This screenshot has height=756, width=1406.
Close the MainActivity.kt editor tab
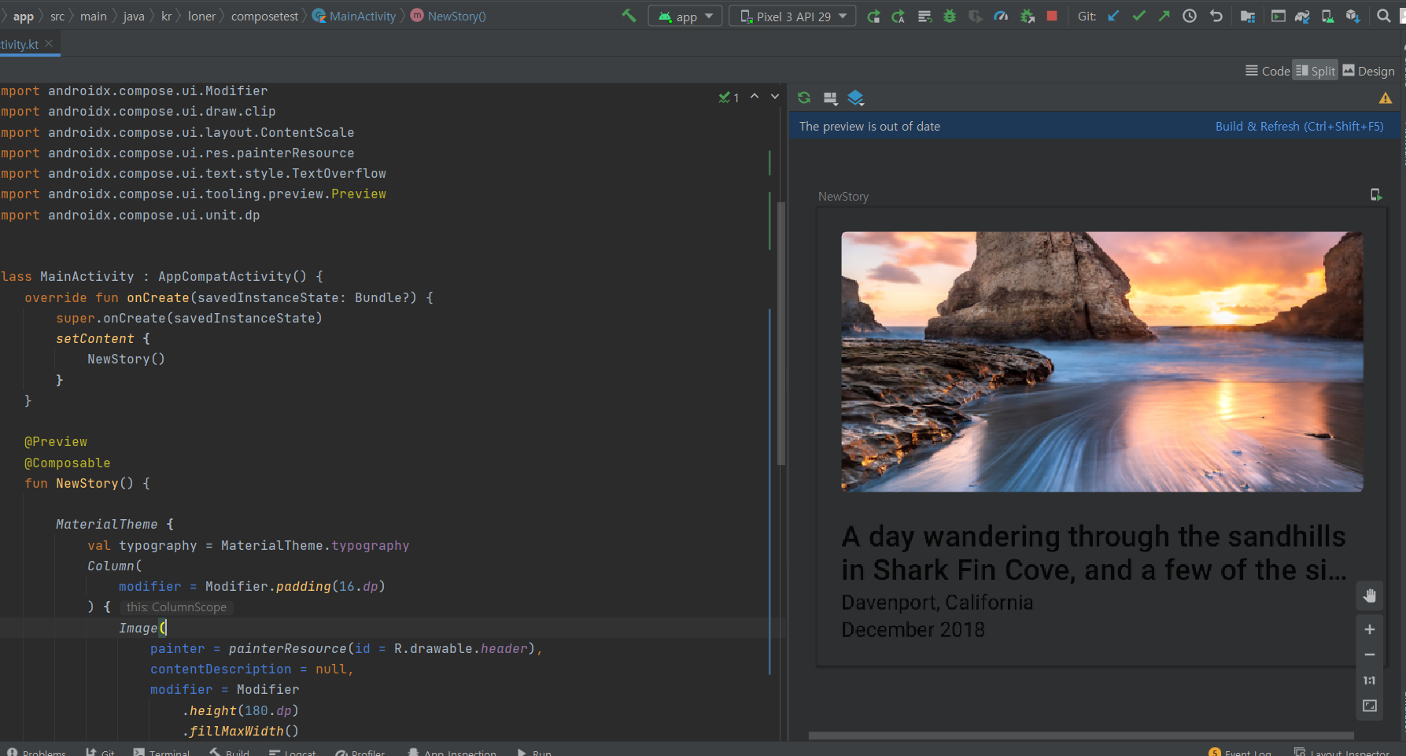pyautogui.click(x=49, y=44)
